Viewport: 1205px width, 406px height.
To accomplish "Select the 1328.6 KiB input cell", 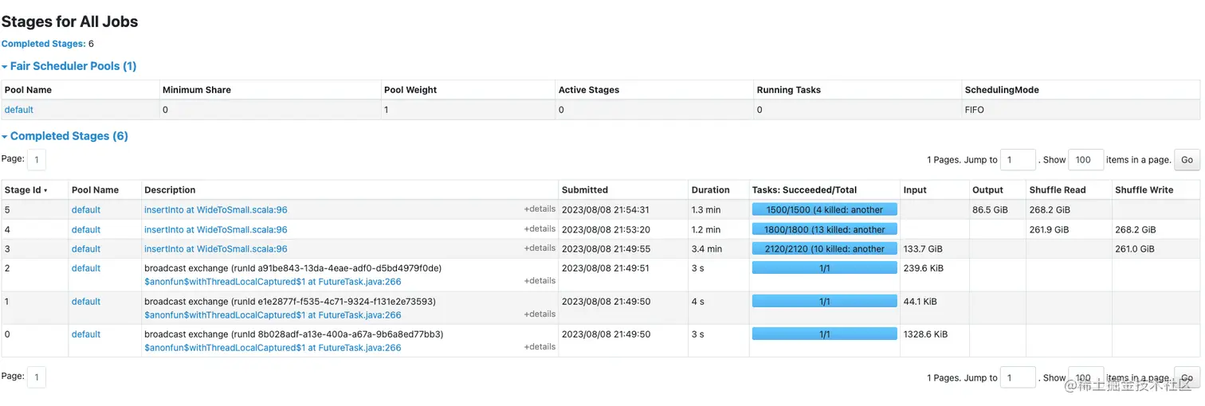I will 935,341.
